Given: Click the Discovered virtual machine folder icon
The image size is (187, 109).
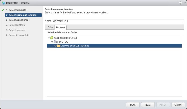Looking at the screenshot, I should (x=58, y=46).
